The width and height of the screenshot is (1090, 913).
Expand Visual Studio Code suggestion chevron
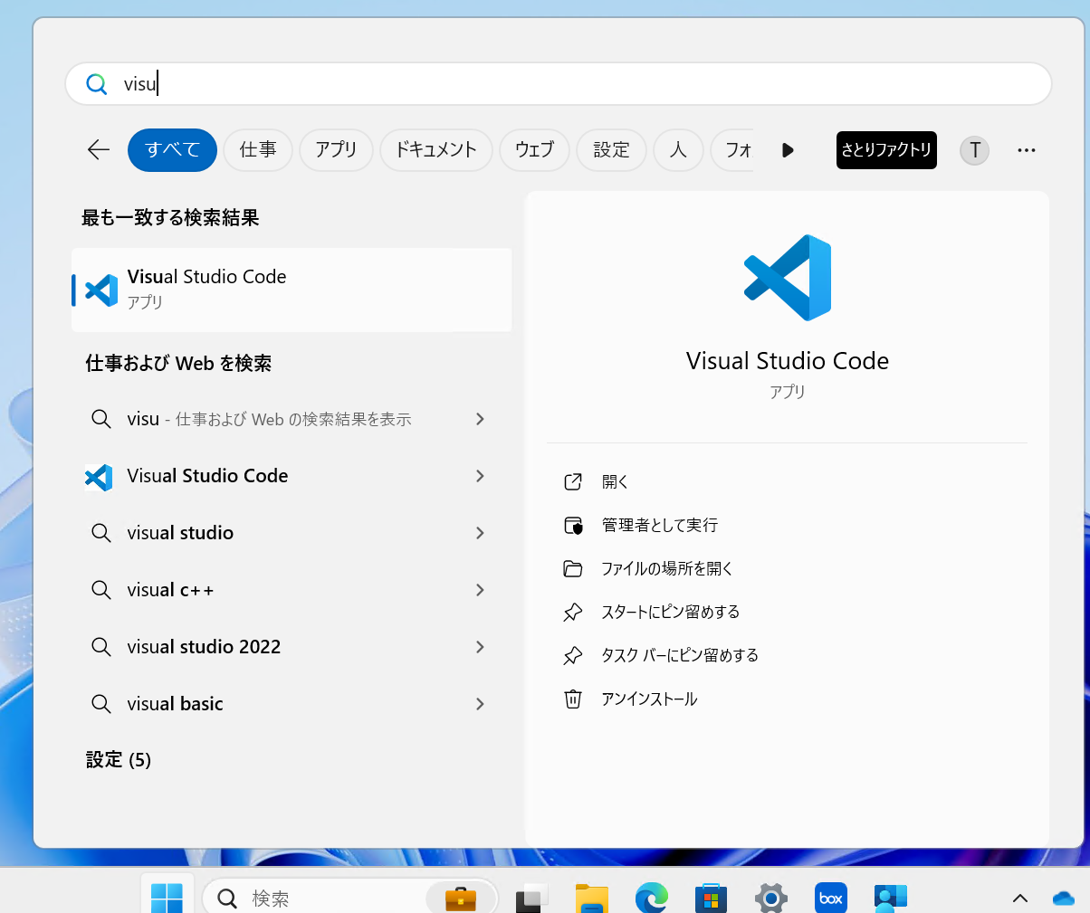pos(480,476)
